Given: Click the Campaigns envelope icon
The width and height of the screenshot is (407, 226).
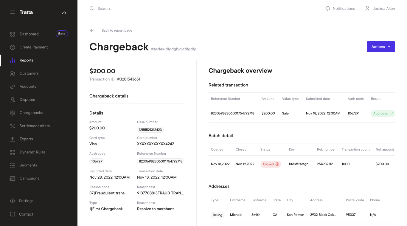Looking at the screenshot, I should coord(13,178).
